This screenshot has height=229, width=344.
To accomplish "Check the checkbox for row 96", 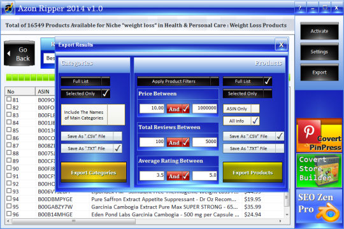I will pyautogui.click(x=9, y=214).
